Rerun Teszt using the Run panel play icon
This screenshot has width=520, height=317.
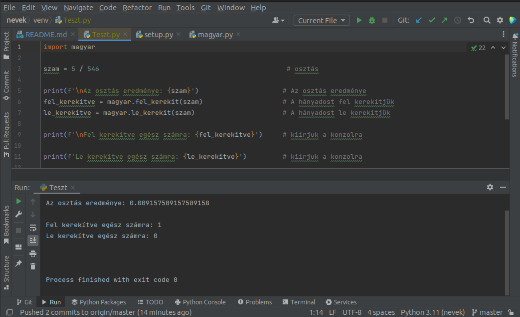point(19,201)
